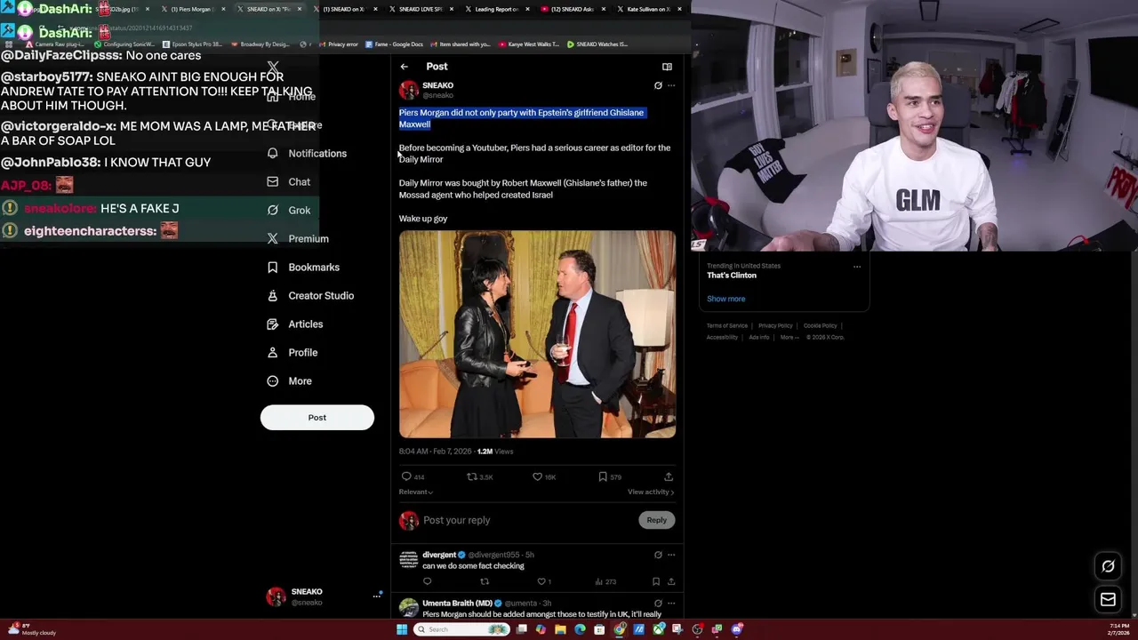Open account menu dots next to SNEAKO profile
The image size is (1138, 640).
pos(377,596)
